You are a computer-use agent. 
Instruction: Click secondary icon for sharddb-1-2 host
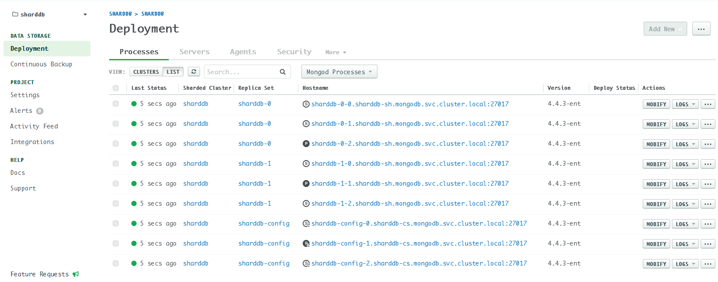point(306,203)
